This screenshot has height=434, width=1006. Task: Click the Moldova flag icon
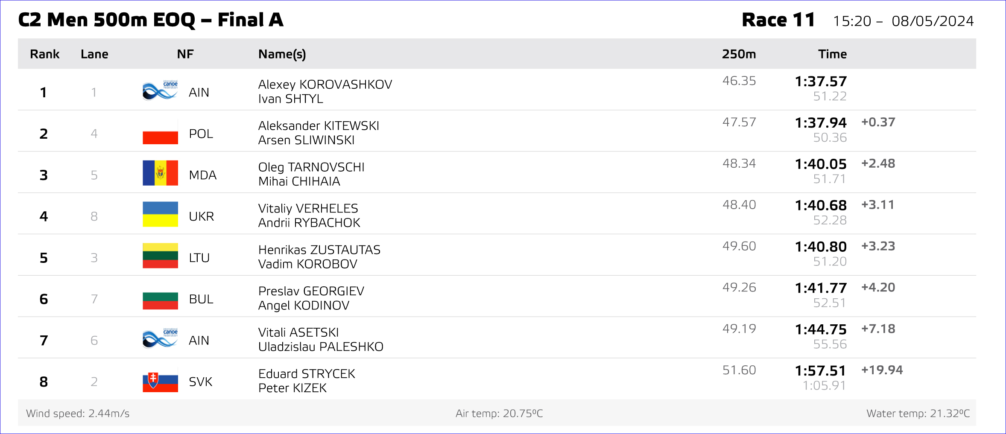(x=160, y=173)
